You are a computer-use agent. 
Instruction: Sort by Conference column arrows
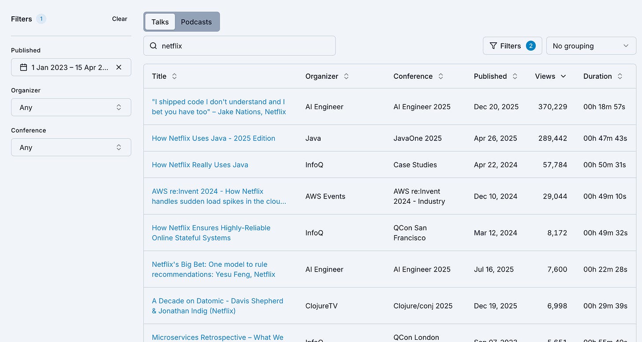(x=440, y=76)
